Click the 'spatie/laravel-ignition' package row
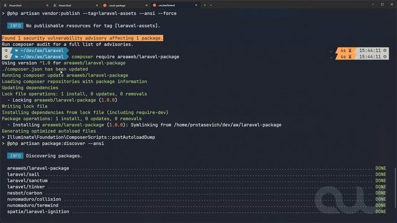The image size is (397, 223). click(197, 211)
